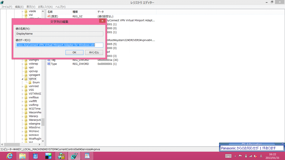Image resolution: width=285 pixels, height=160 pixels.
Task: Expand the Wanarpv6 key
Action: (x=22, y=120)
